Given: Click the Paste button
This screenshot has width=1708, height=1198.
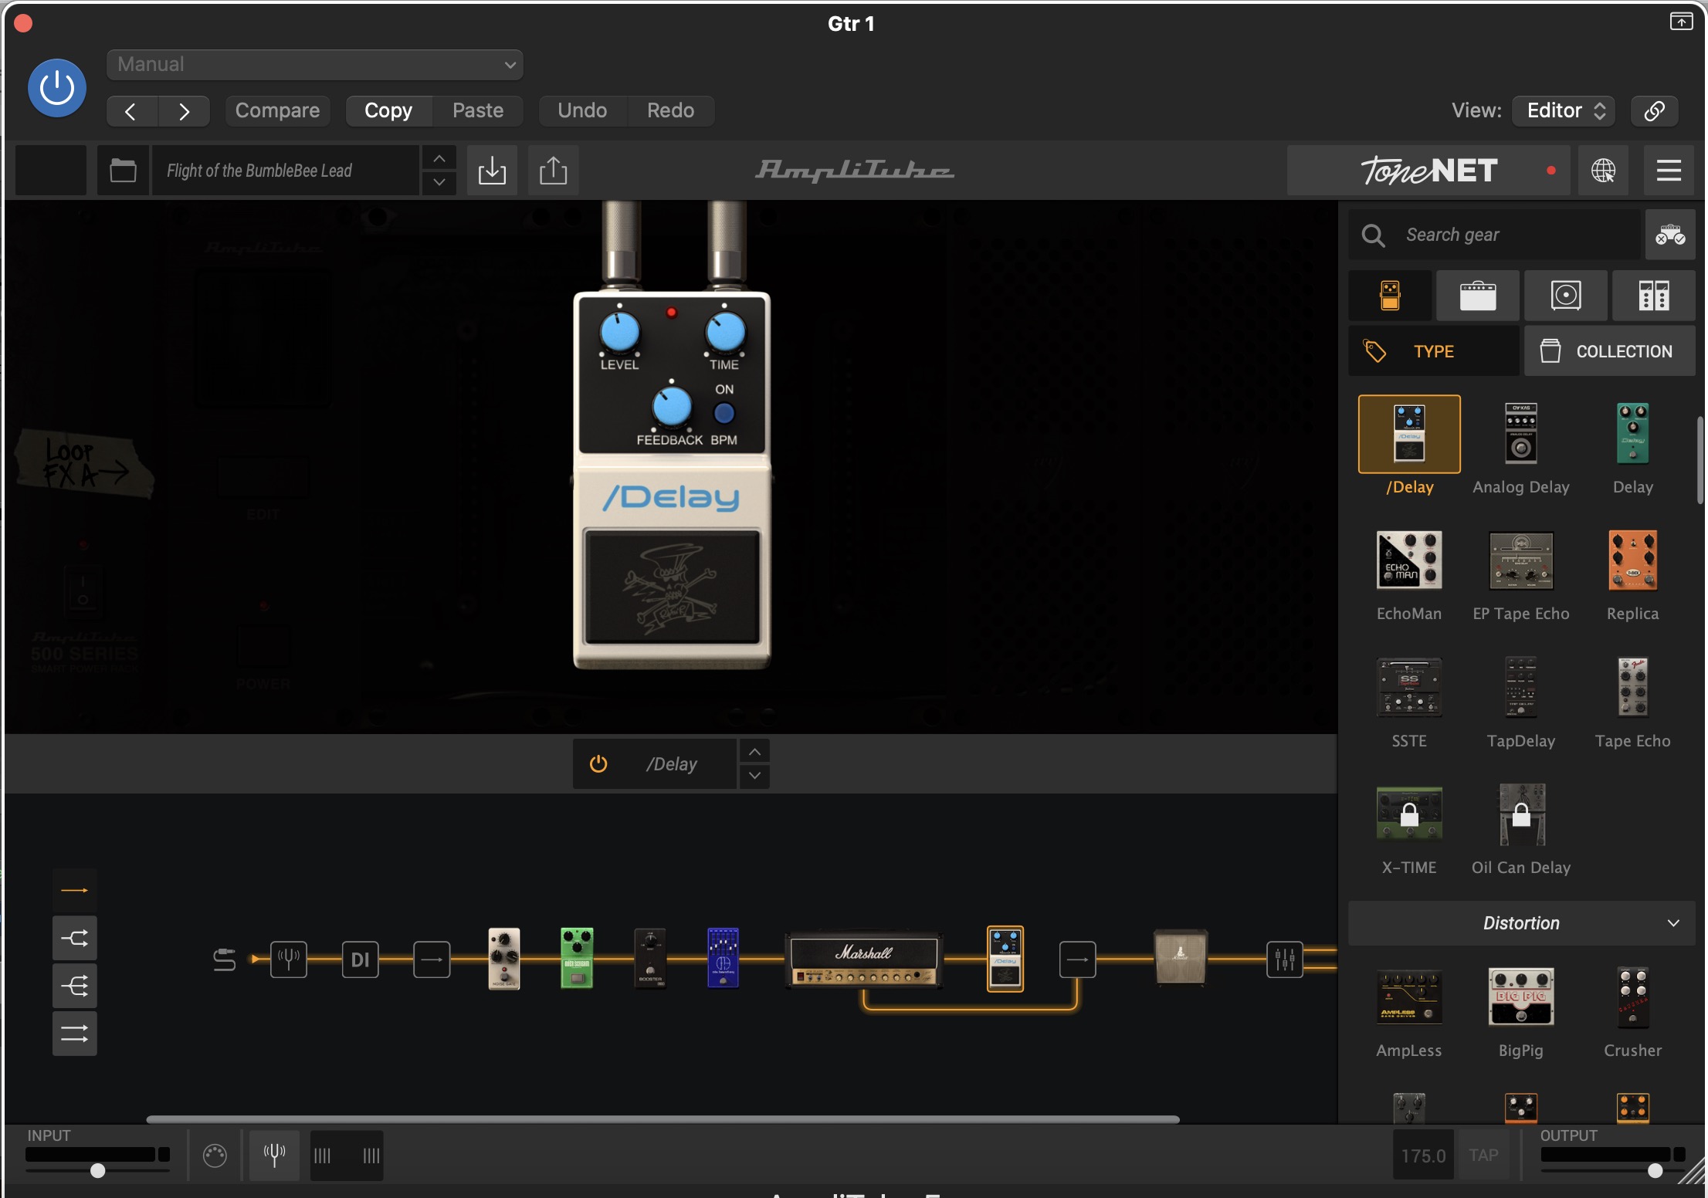Looking at the screenshot, I should [x=478, y=110].
